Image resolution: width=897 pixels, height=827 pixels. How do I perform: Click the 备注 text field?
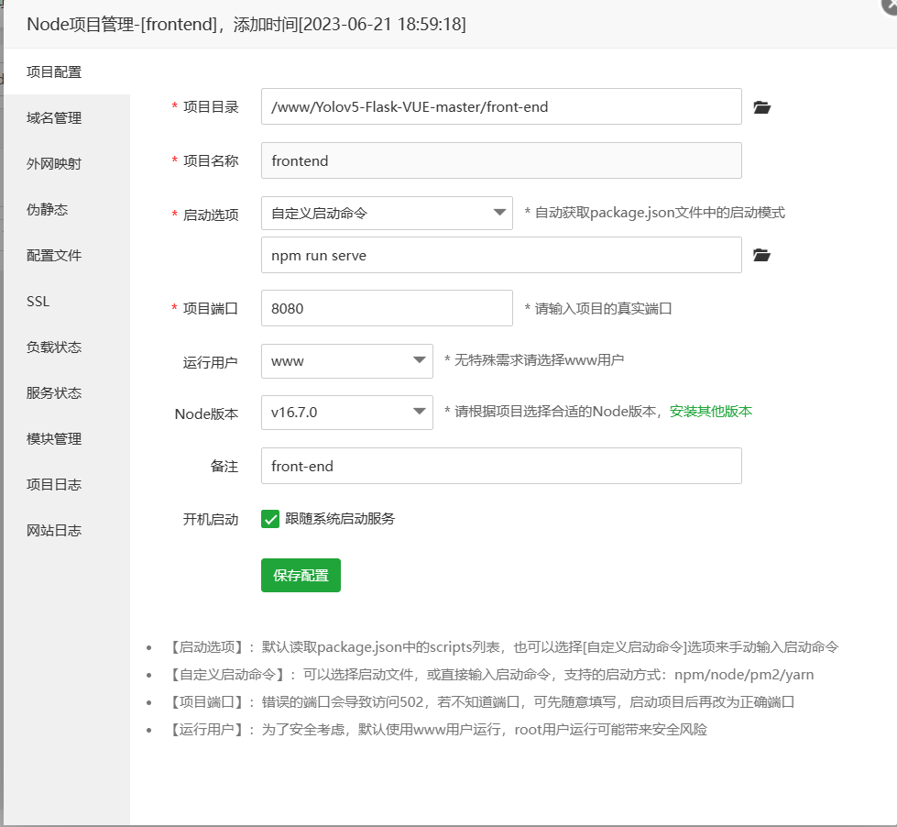(501, 466)
